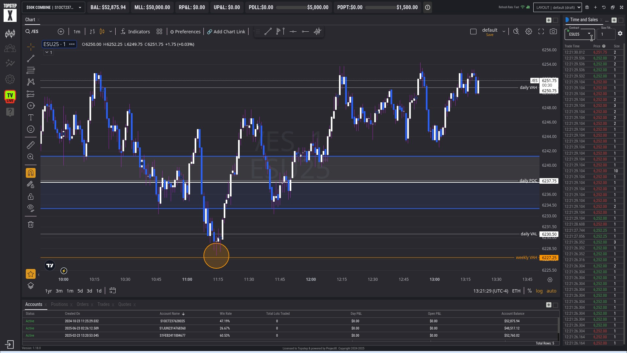Screen dimensions: 627x353
Task: Toggle log scale
Action: [539, 291]
